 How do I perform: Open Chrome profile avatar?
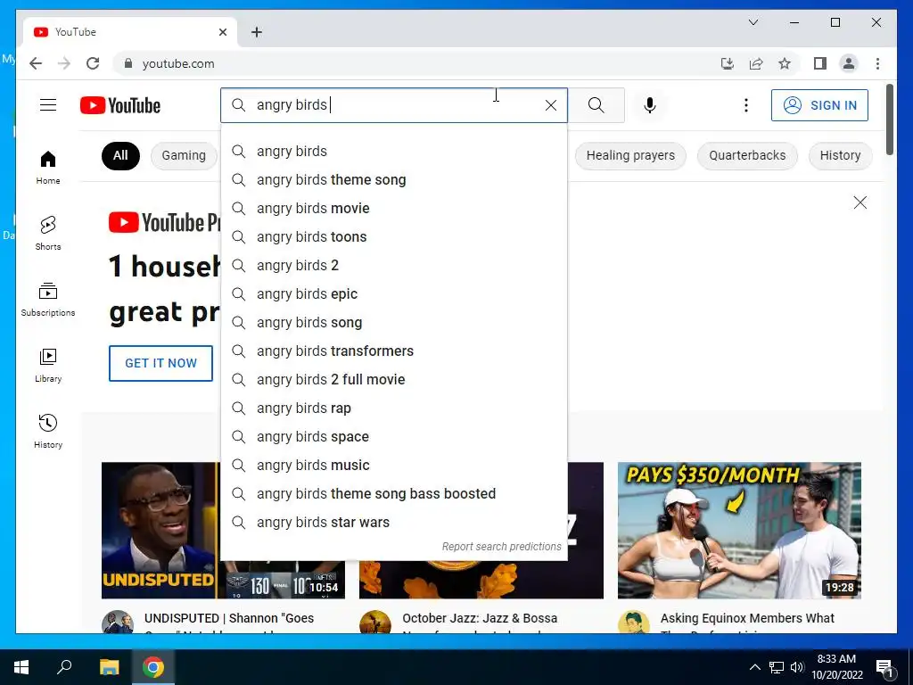point(849,63)
